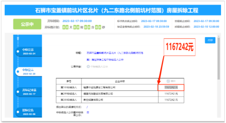Viewport: 226px width, 123px height.
Task: Click the scrollbar thumb of the content panel
Action: (x=219, y=59)
